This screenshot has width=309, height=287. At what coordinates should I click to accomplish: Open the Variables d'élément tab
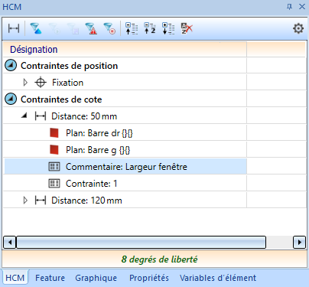218,278
